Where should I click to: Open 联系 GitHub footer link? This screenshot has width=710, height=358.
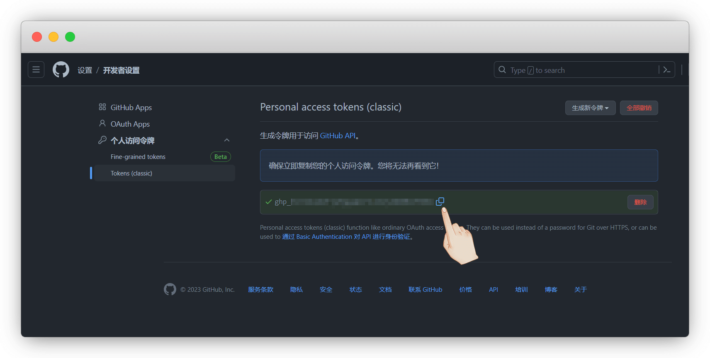425,290
